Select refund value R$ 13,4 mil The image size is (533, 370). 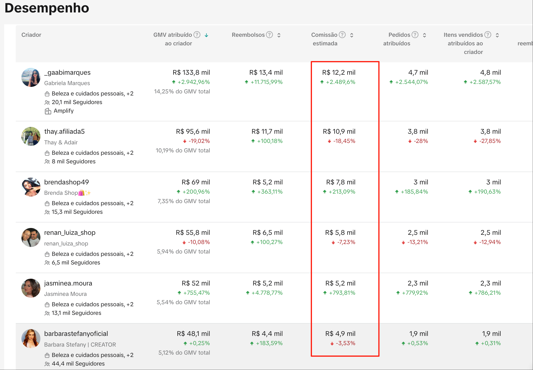click(x=266, y=73)
